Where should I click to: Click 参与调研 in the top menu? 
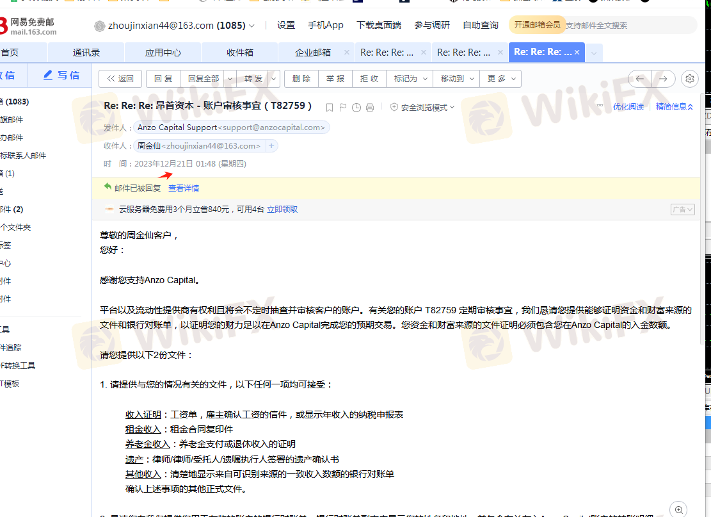click(432, 26)
